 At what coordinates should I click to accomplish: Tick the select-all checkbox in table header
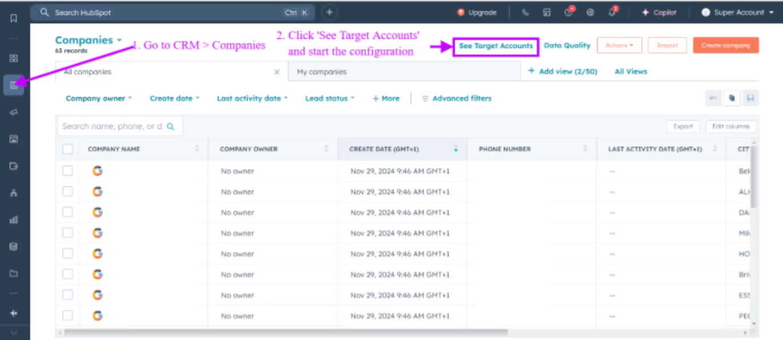tap(67, 149)
